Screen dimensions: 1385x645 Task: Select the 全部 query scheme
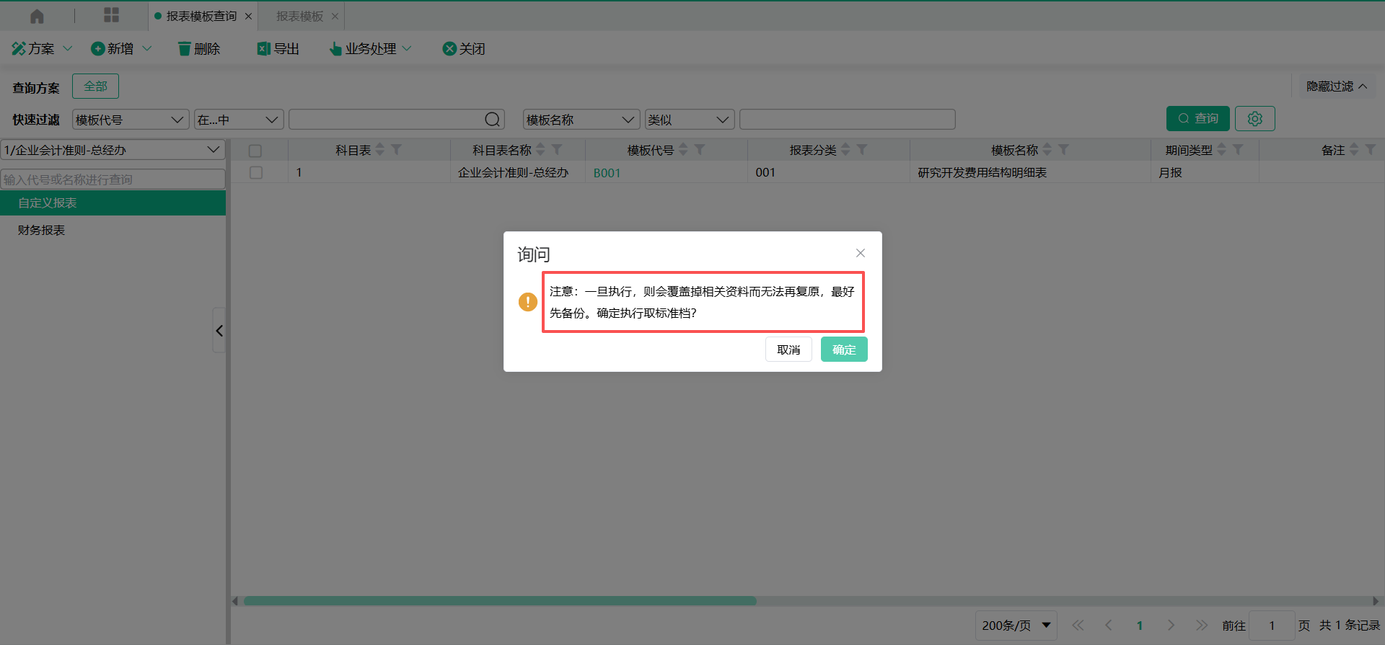pos(95,86)
